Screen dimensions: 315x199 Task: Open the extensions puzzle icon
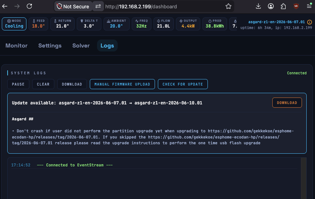tap(283, 6)
